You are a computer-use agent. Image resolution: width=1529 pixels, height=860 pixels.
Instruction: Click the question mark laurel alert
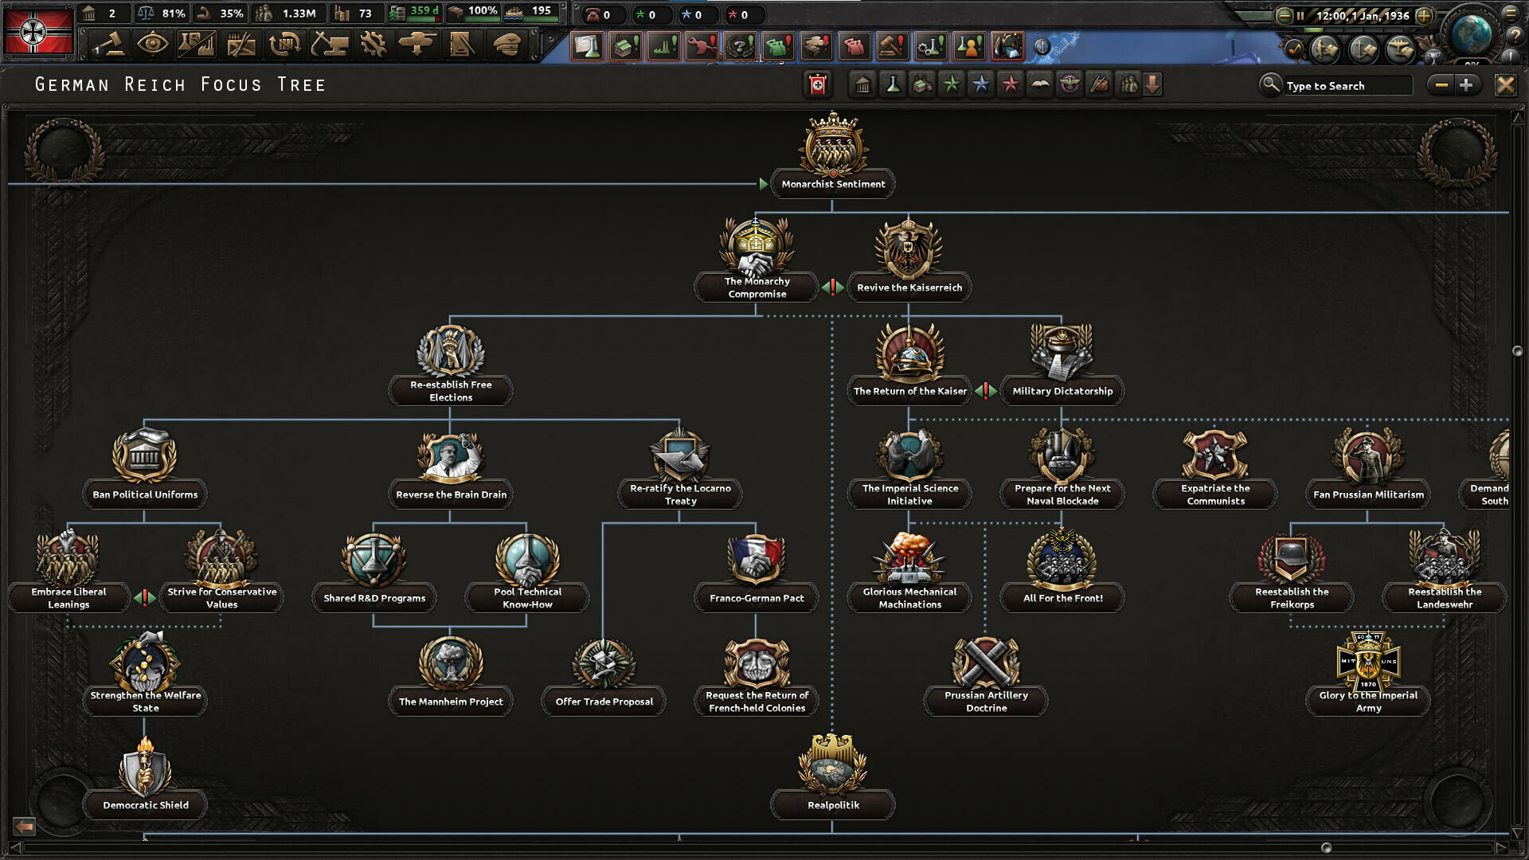coord(741,46)
